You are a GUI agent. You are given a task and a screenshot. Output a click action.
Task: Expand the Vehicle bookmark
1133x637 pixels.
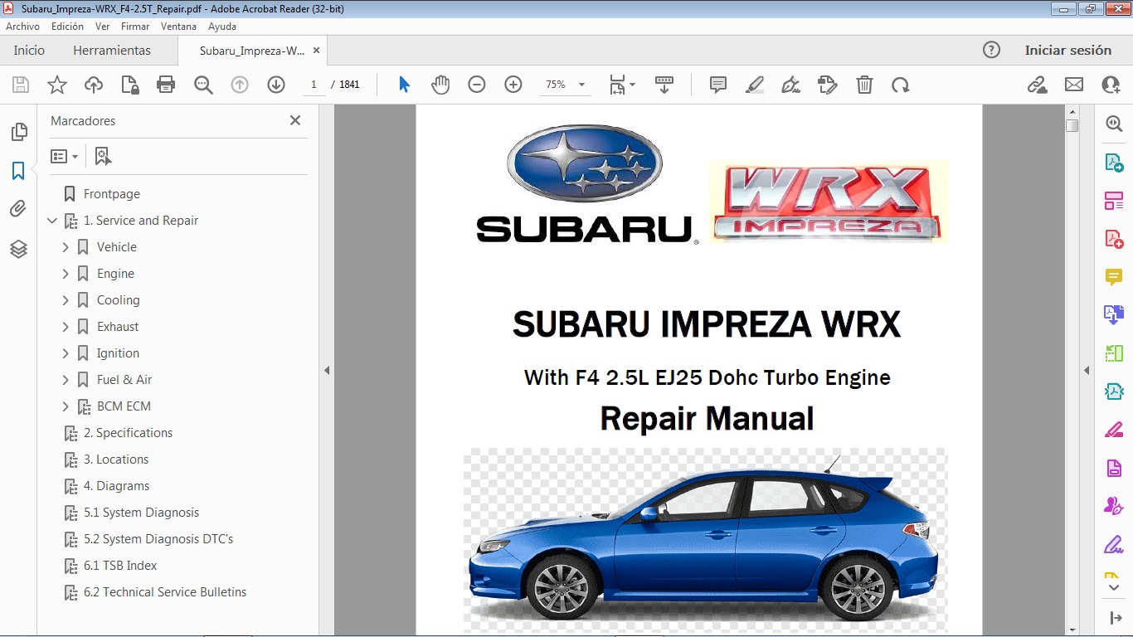(x=66, y=247)
